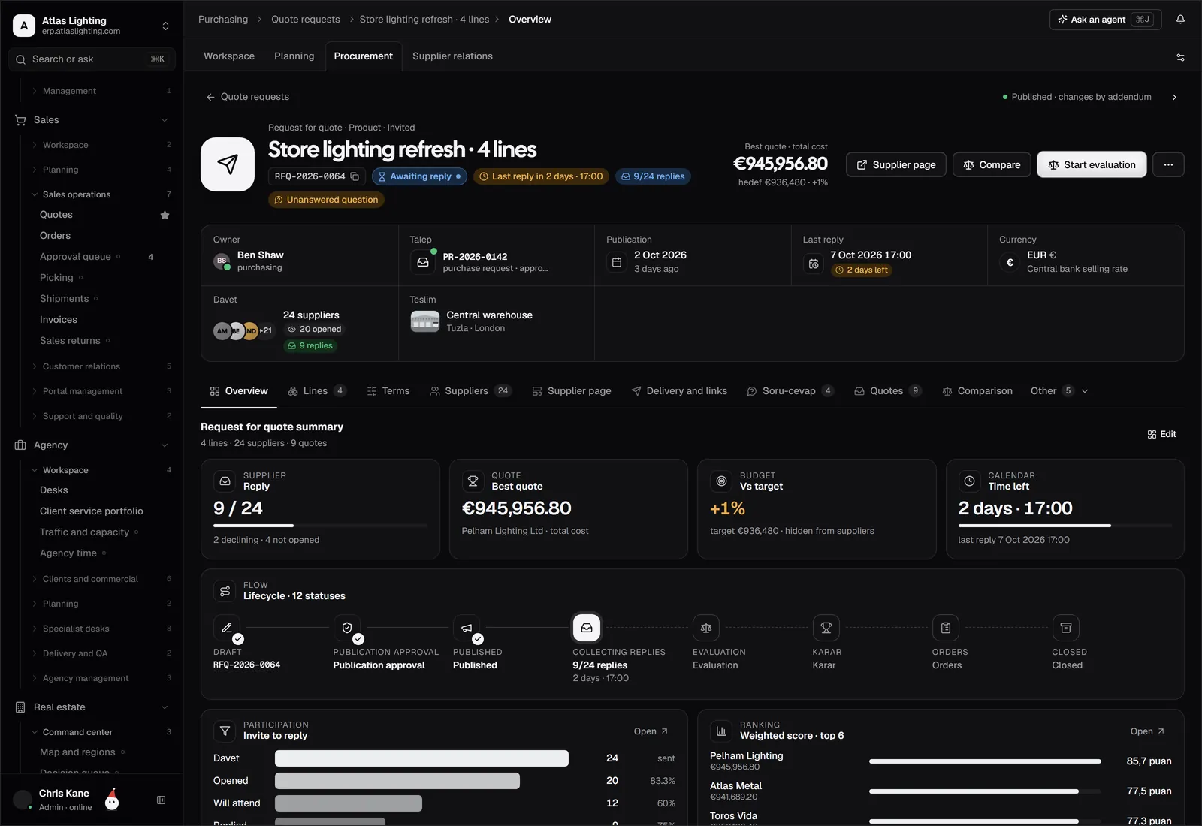Click the sidebar collapse icon near Chris Kane
1202x826 pixels.
pyautogui.click(x=161, y=800)
